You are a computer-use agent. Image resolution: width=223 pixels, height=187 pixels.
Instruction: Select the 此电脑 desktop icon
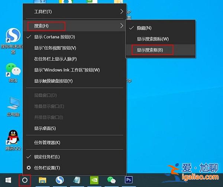tap(13, 107)
